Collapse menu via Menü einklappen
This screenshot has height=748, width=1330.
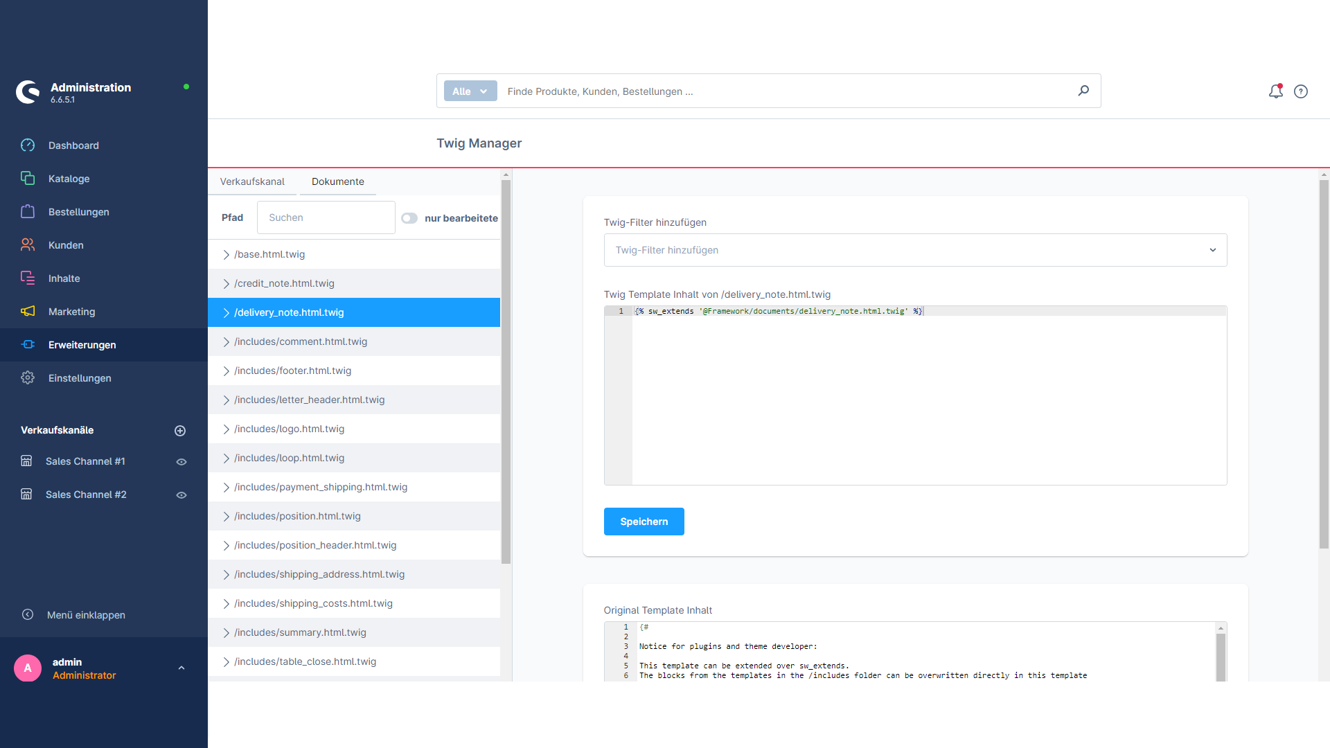pyautogui.click(x=86, y=615)
